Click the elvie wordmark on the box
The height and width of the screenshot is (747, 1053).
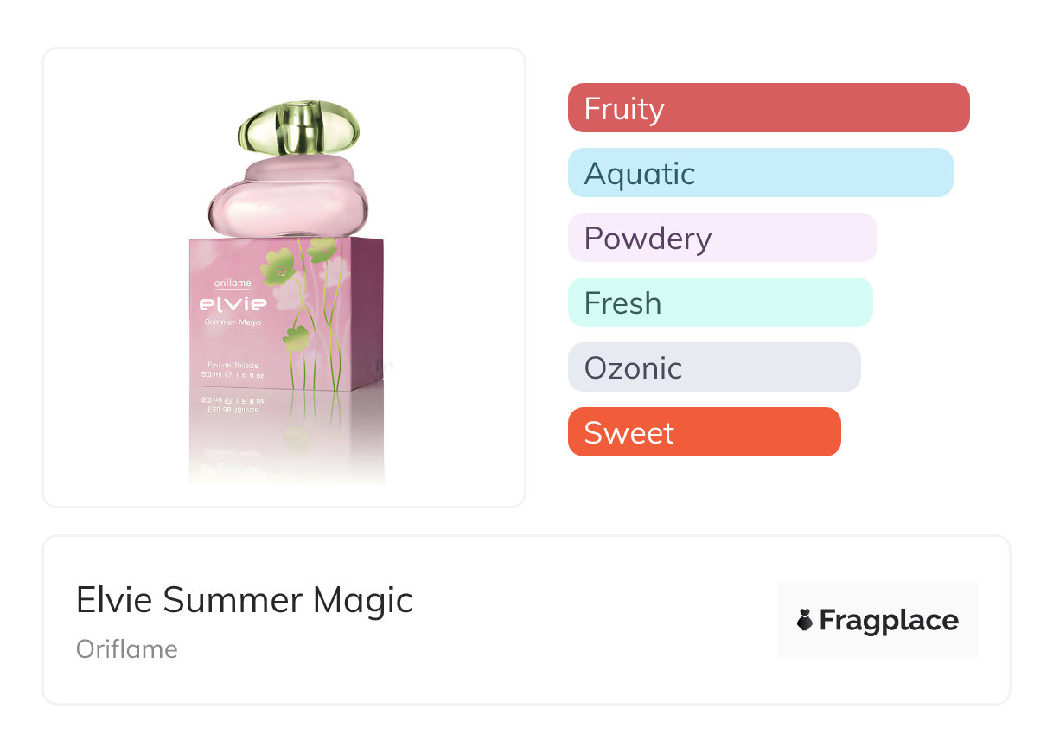(x=233, y=303)
